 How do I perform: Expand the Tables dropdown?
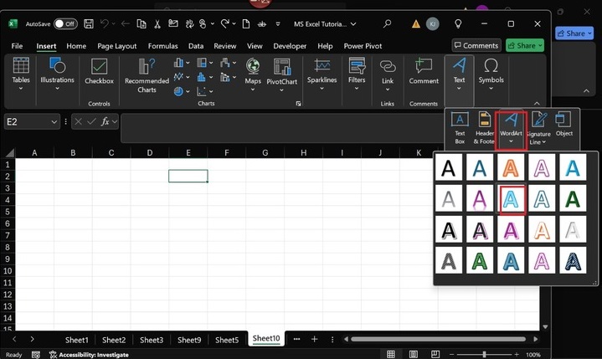tap(21, 87)
